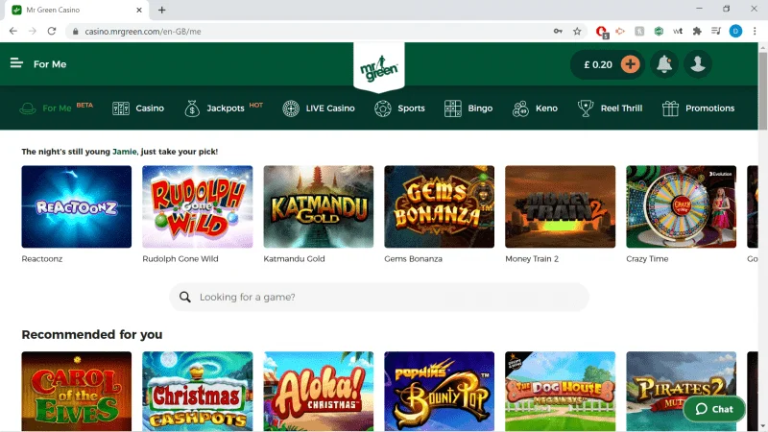Open the Chat support button
The image size is (768, 432).
click(x=714, y=409)
